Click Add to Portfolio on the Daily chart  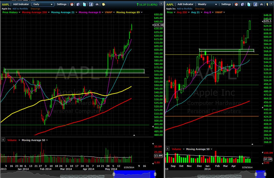click(x=20, y=9)
